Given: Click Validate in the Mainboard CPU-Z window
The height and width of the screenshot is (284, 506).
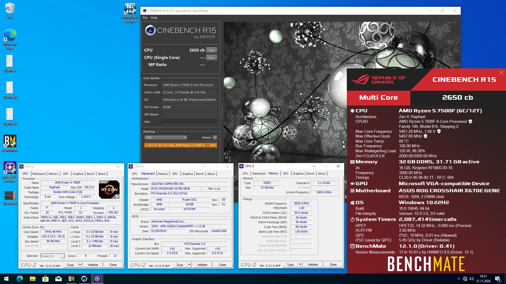Looking at the screenshot, I should [x=202, y=265].
